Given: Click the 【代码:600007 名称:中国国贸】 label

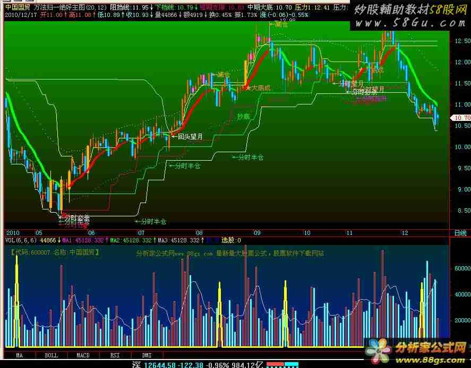Looking at the screenshot, I should [55, 252].
